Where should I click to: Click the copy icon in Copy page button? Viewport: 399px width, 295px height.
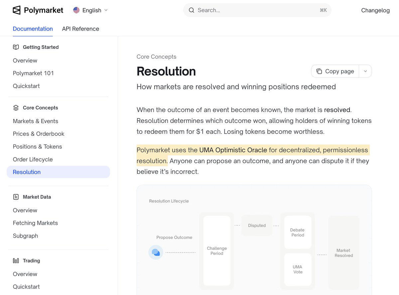pyautogui.click(x=319, y=71)
